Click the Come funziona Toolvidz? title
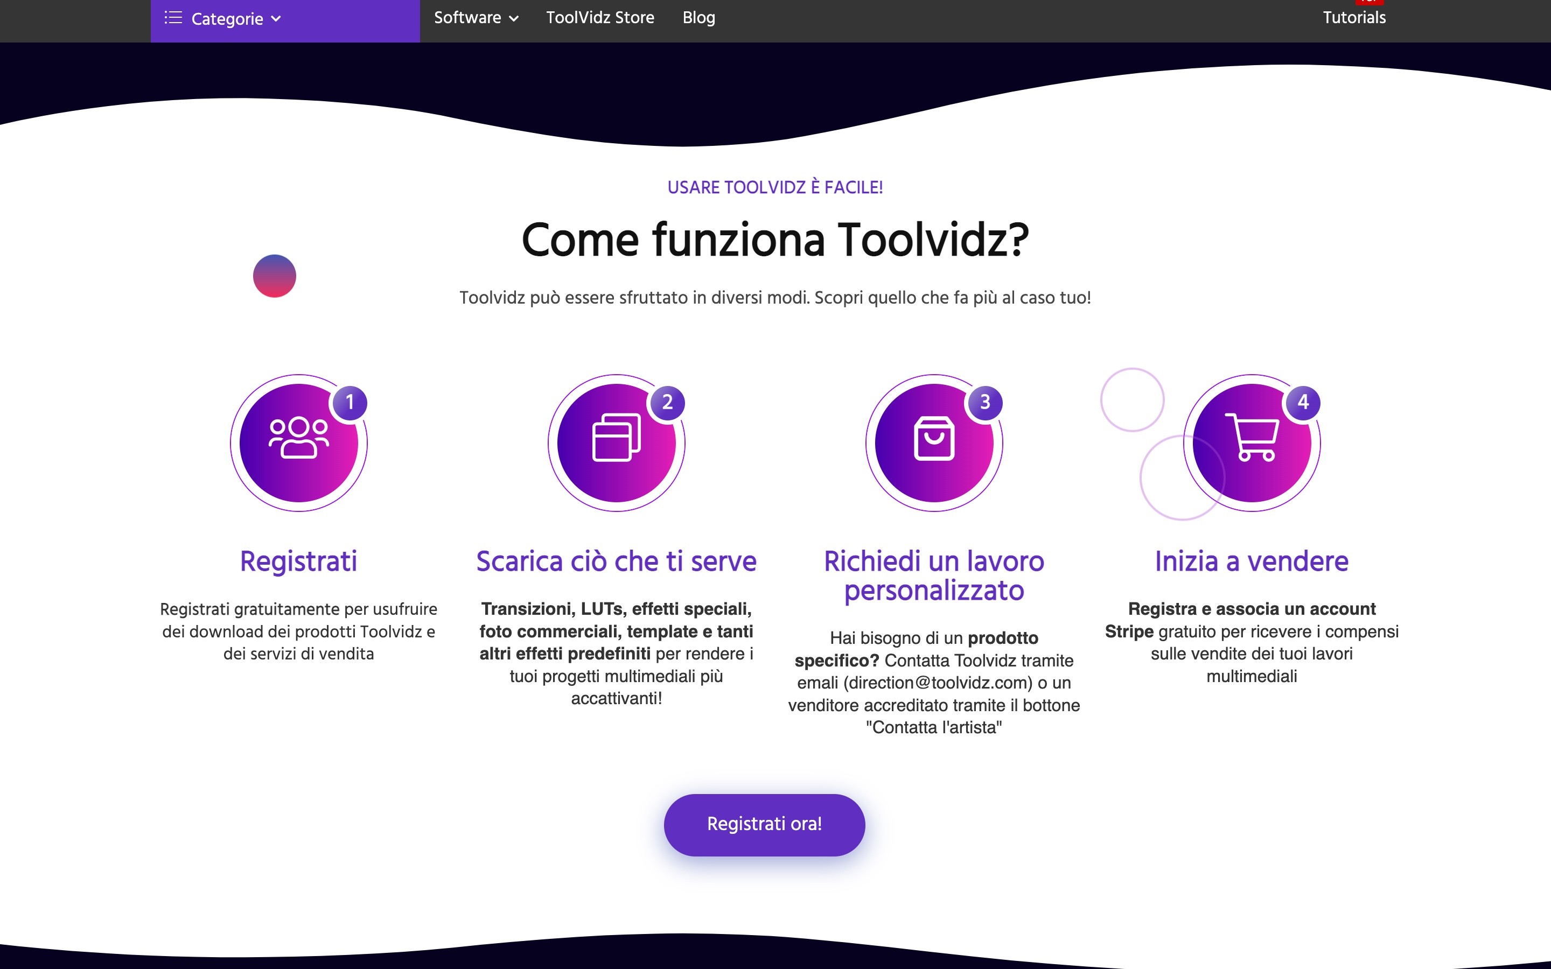Image resolution: width=1551 pixels, height=969 pixels. (x=775, y=240)
